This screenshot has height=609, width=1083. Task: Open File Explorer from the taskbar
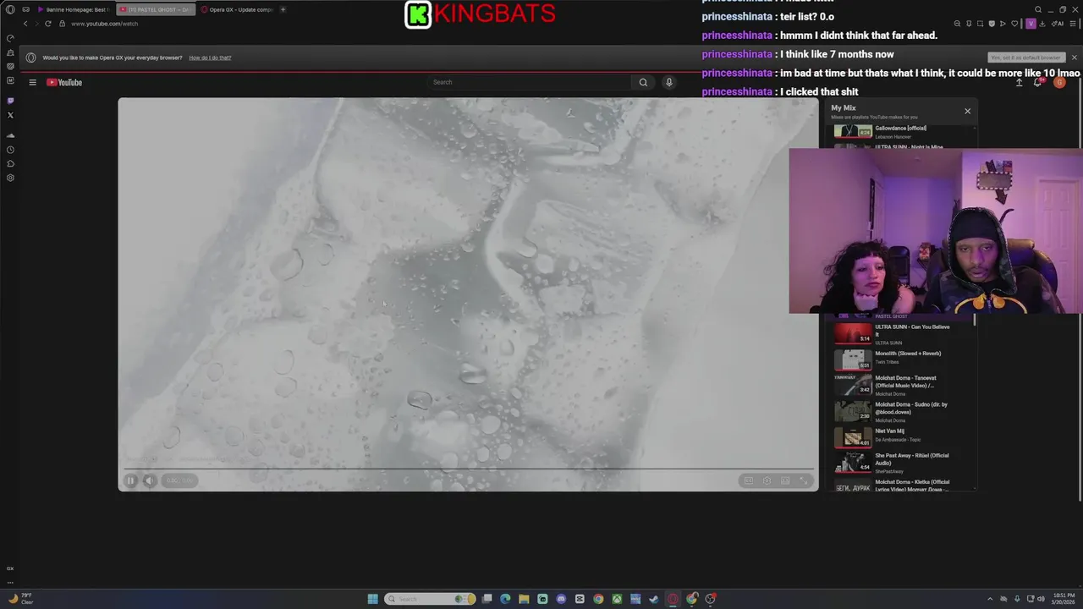[x=524, y=599]
